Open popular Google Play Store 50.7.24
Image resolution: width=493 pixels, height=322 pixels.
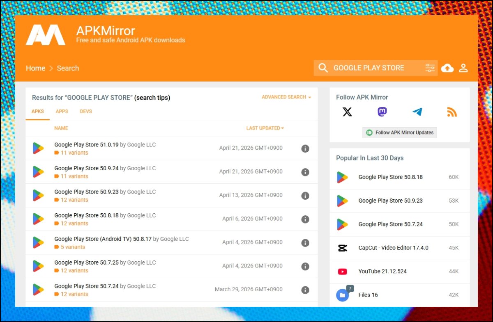pos(390,224)
